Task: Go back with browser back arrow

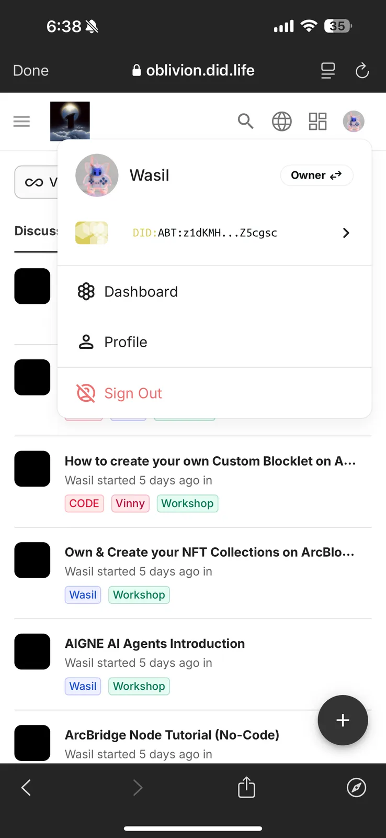Action: pyautogui.click(x=26, y=787)
